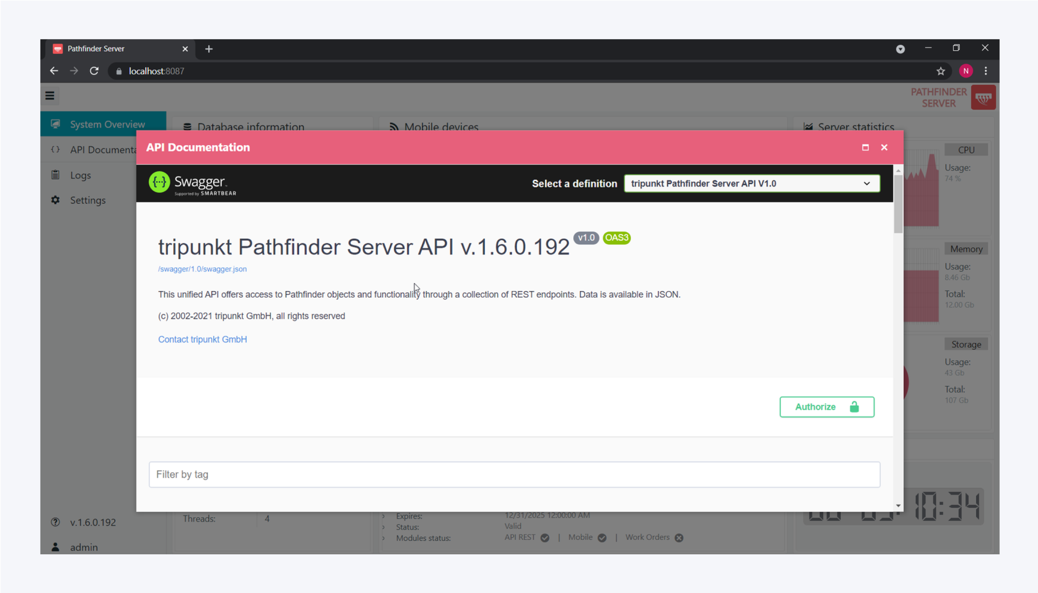Expand the Expires row chevron
This screenshot has width=1038, height=593.
(x=383, y=516)
